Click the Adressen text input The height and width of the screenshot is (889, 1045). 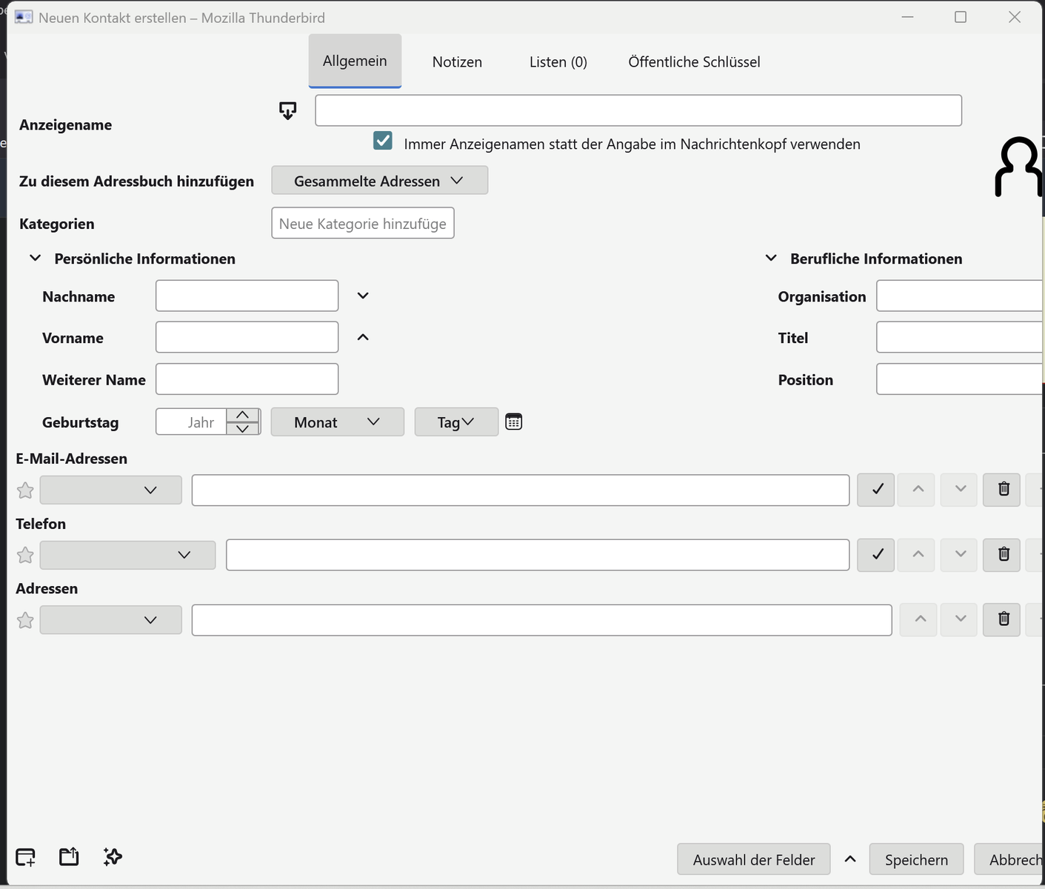542,620
